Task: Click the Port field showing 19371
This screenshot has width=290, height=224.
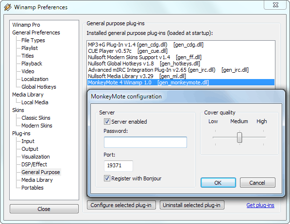Action: click(x=119, y=166)
